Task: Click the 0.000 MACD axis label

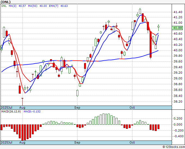Action: [x=178, y=124]
